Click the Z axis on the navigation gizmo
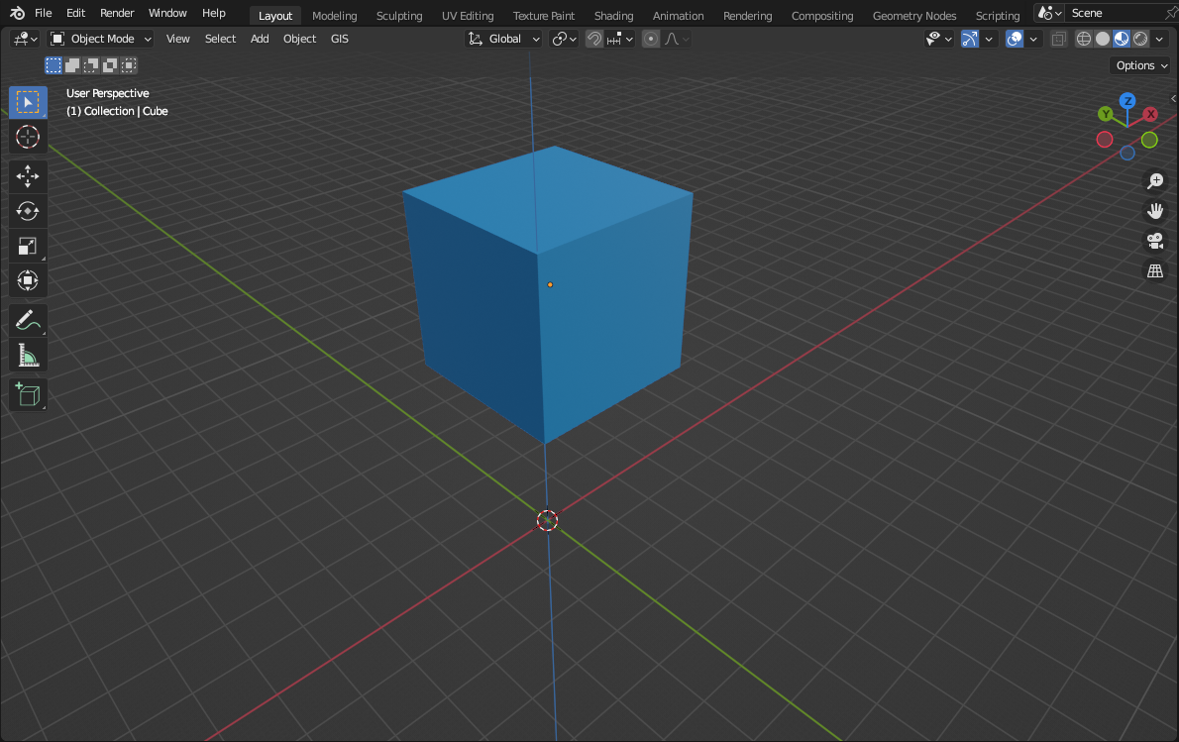The height and width of the screenshot is (742, 1179). tap(1127, 100)
